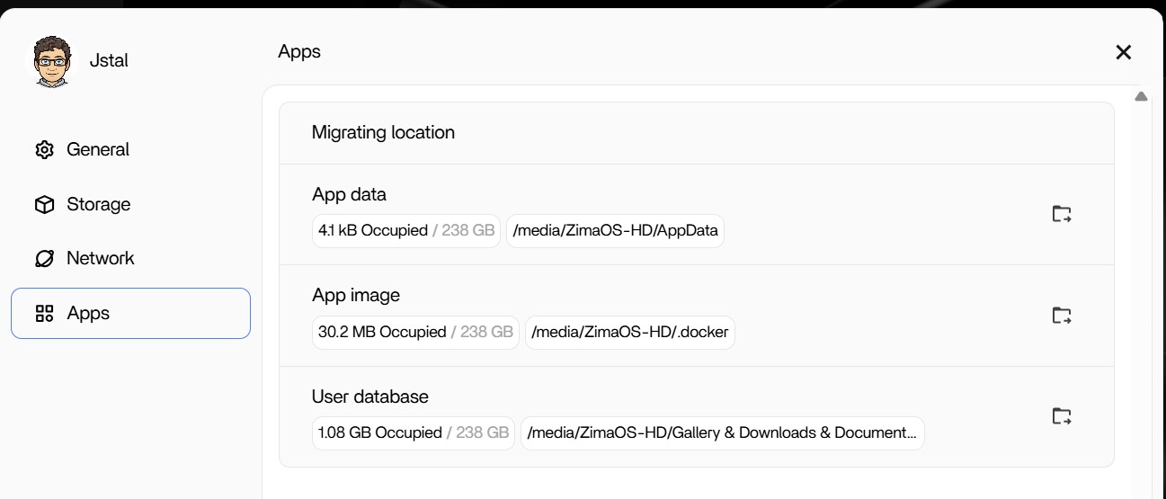Click the User database migrate folder icon
Screen dimensions: 1166x499
pyautogui.click(x=1062, y=416)
